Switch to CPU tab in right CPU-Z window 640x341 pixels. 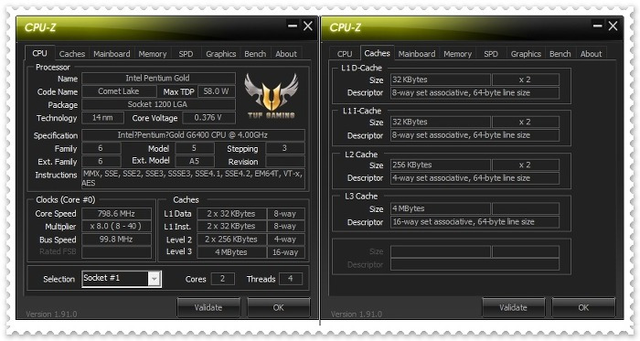pyautogui.click(x=345, y=53)
